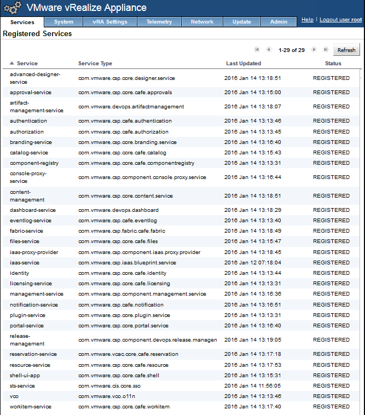This screenshot has height=415, width=365.
Task: Sort by Last Updated column header
Action: point(244,64)
